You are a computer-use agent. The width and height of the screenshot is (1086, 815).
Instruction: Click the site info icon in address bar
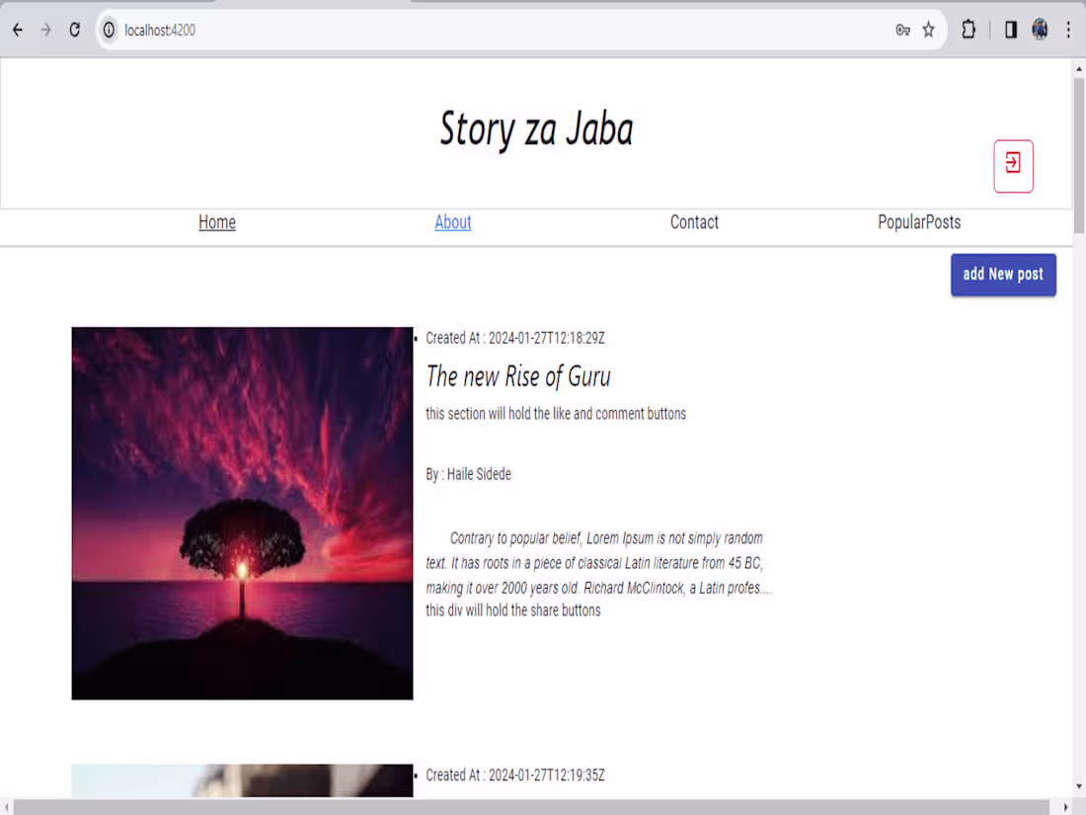pyautogui.click(x=109, y=30)
